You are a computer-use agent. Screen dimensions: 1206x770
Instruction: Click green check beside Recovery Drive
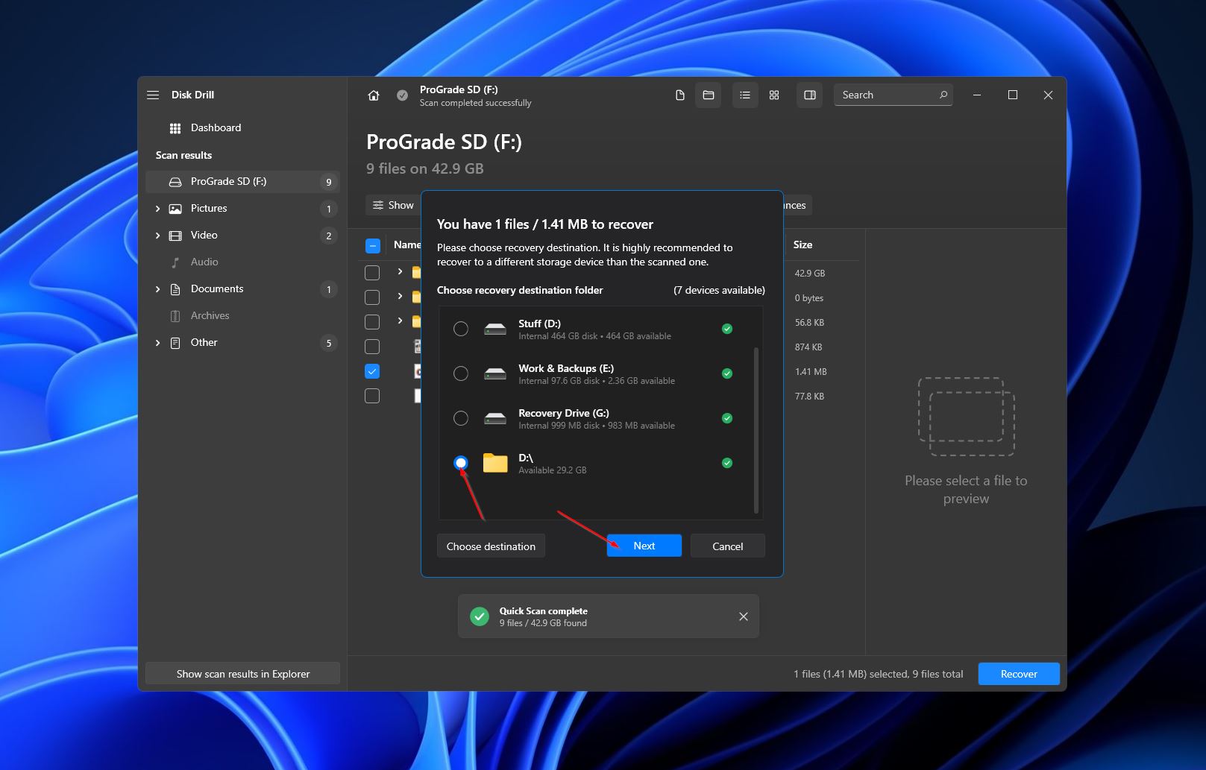[727, 418]
